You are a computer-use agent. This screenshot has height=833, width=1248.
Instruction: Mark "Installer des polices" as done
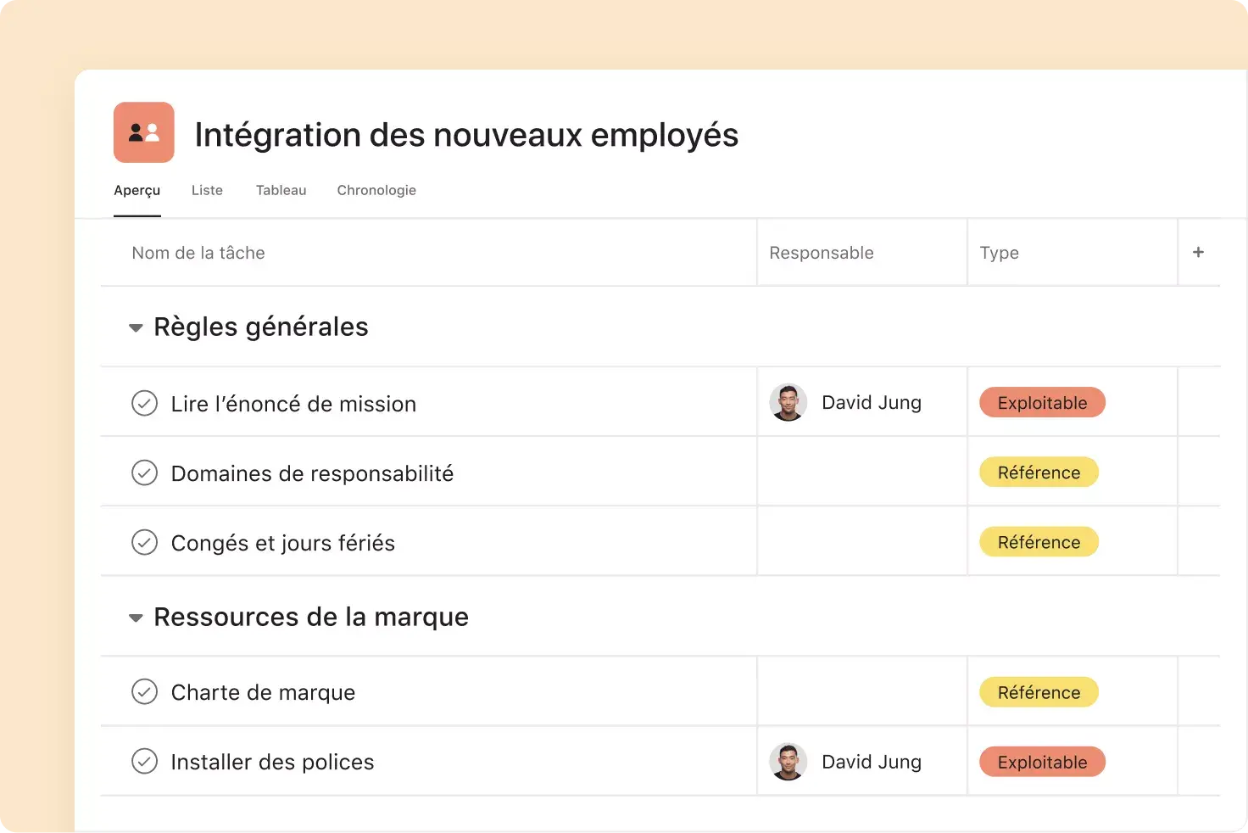coord(145,761)
